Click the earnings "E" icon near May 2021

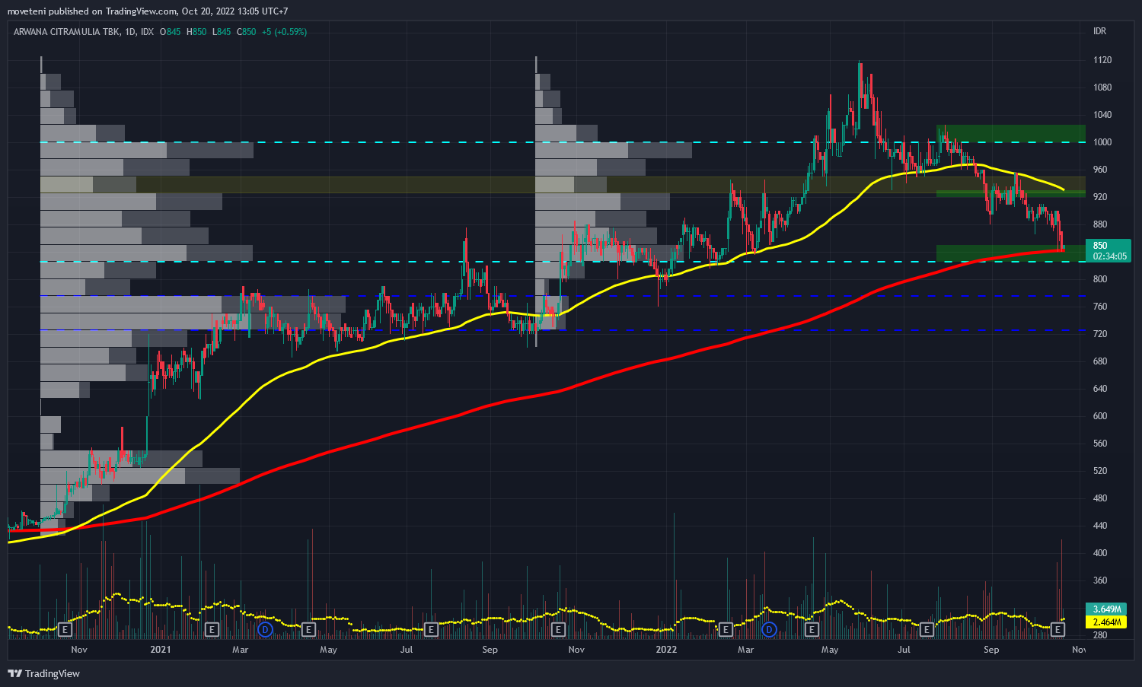tap(308, 630)
